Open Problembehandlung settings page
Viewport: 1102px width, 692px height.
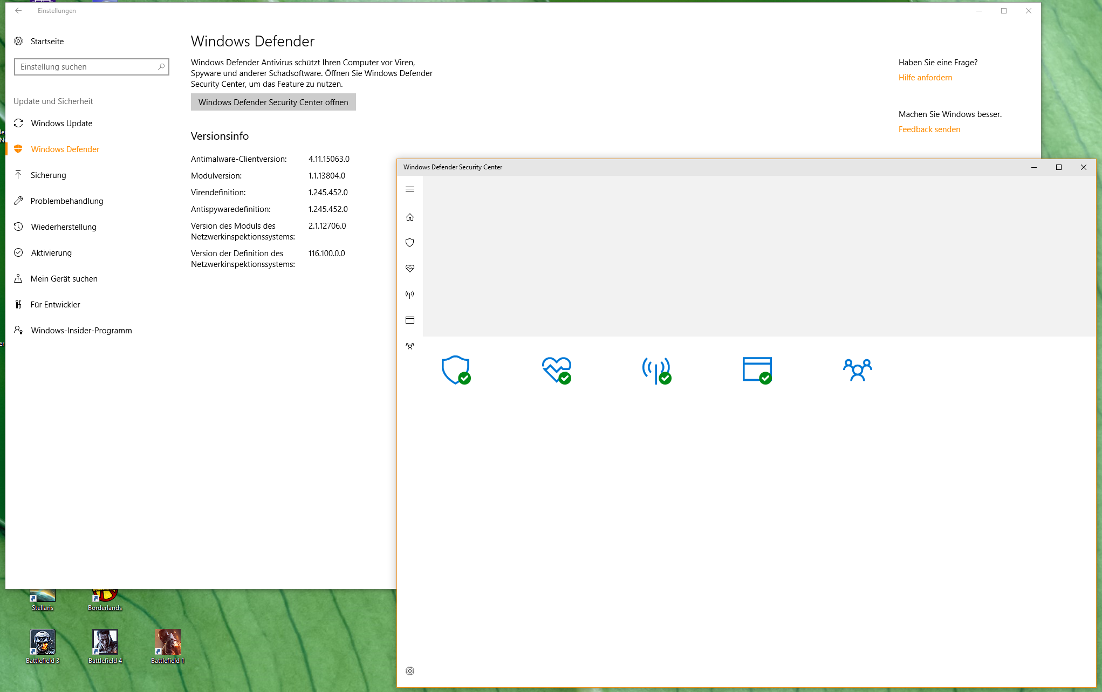[x=67, y=201]
